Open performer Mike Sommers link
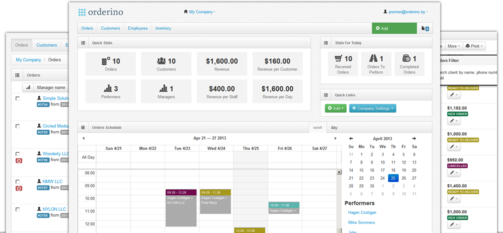503x233 pixels. click(362, 222)
